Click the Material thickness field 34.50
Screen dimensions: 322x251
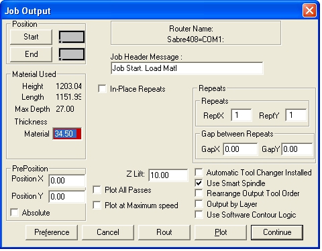pos(67,134)
